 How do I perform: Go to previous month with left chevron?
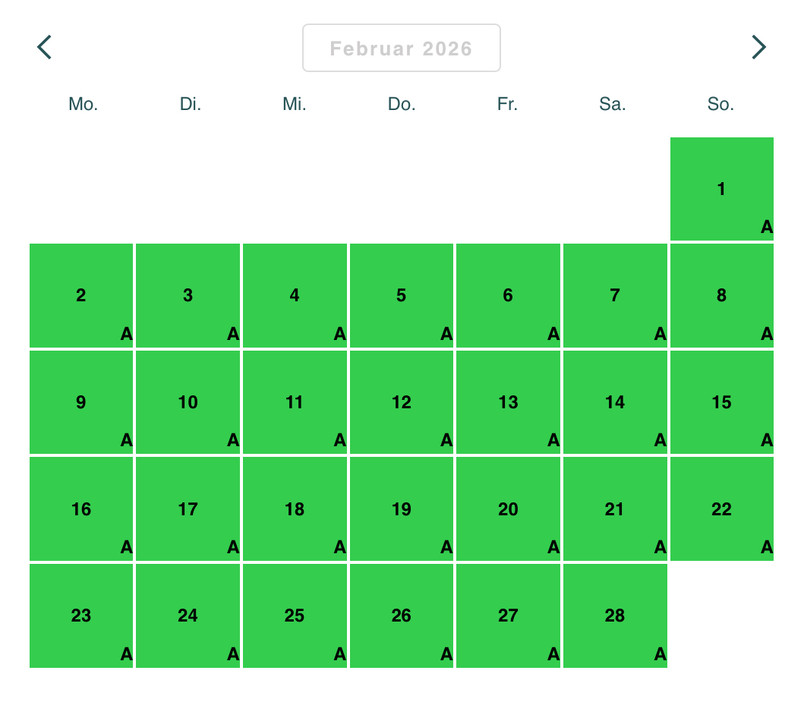point(45,47)
